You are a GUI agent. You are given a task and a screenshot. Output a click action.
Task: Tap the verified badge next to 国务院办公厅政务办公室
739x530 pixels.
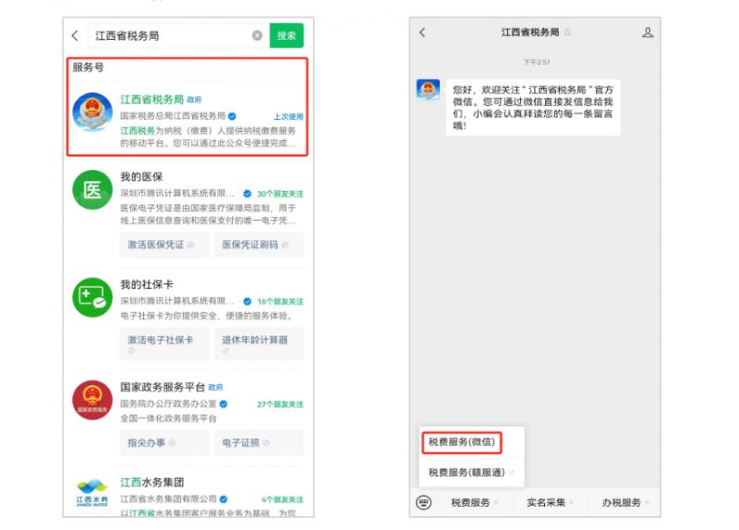pyautogui.click(x=224, y=404)
